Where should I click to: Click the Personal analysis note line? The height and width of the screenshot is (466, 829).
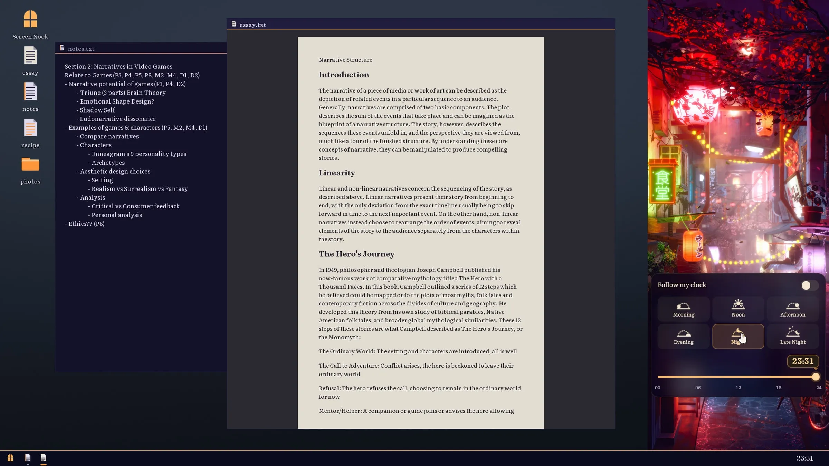pos(115,215)
